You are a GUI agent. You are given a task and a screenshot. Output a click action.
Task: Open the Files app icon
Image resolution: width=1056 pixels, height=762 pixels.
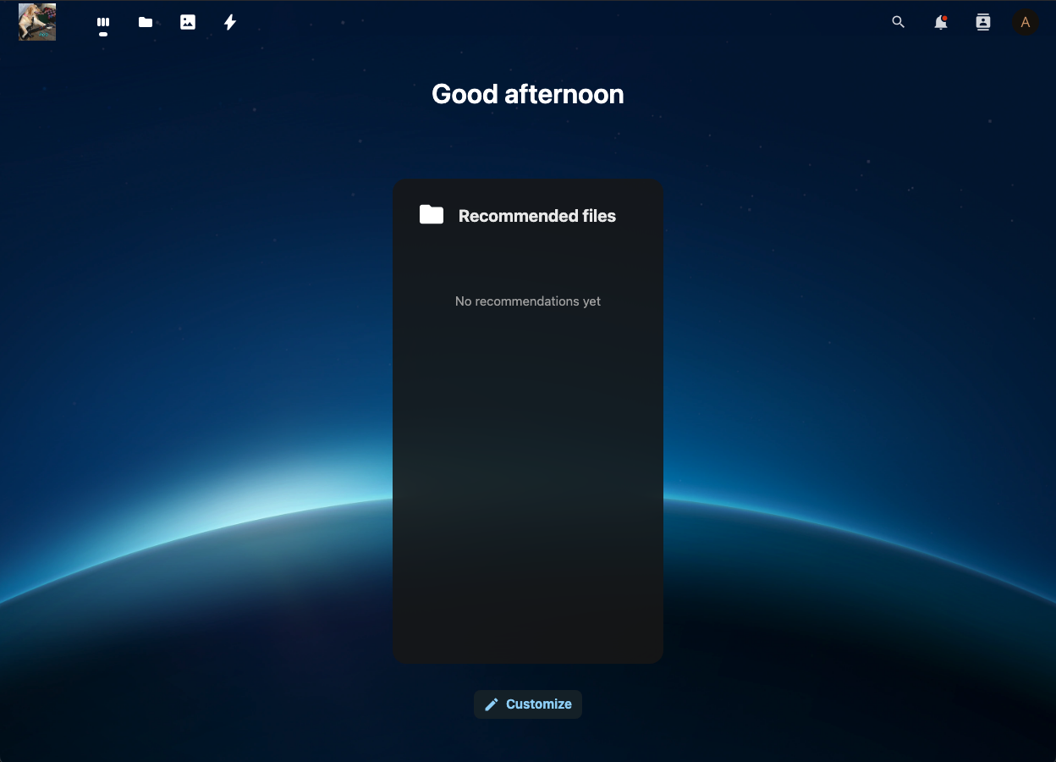tap(146, 22)
